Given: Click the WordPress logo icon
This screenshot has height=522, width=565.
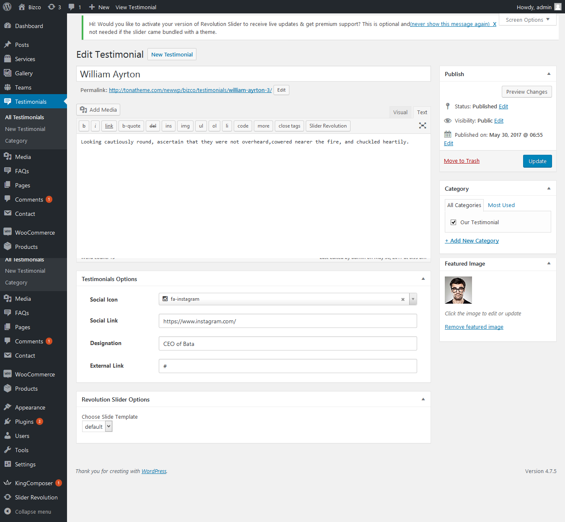Looking at the screenshot, I should [7, 7].
